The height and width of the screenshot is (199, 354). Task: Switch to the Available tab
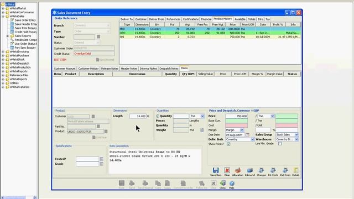tap(240, 19)
